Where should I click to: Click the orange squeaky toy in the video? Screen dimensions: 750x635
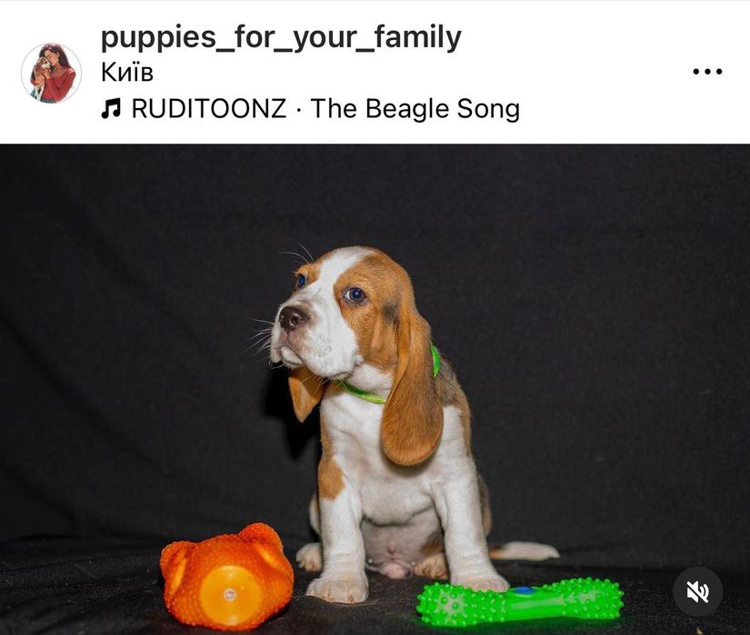coord(226,575)
